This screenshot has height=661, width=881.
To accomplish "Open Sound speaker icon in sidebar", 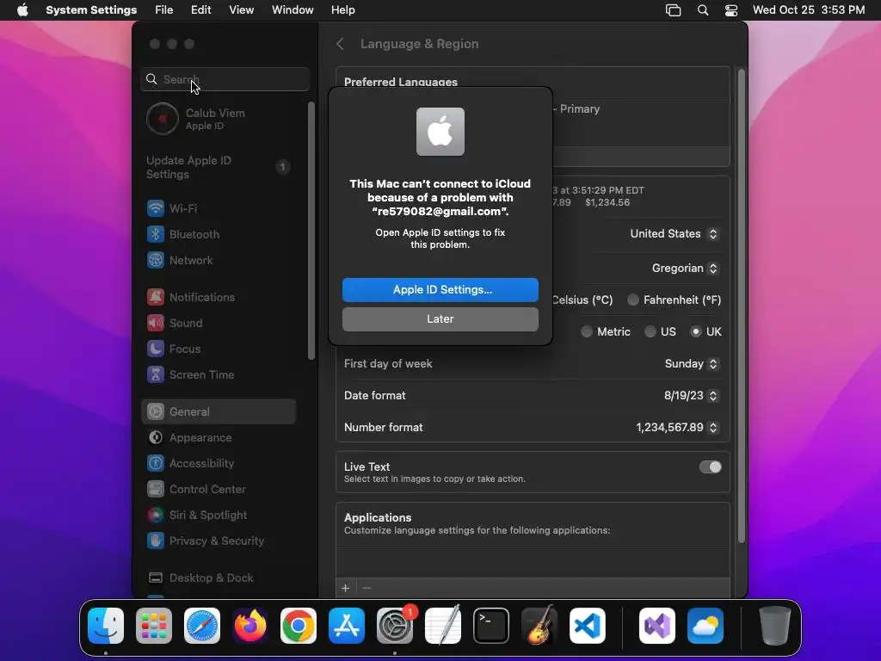I will [156, 324].
